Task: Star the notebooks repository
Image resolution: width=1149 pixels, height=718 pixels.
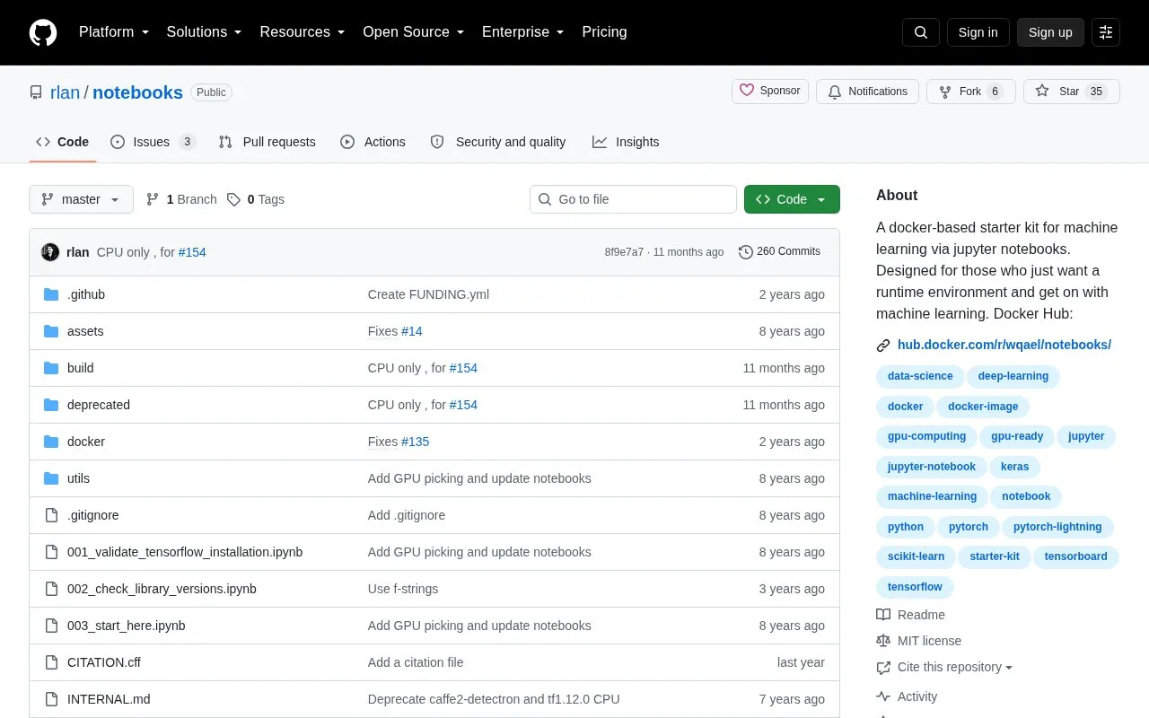Action: pyautogui.click(x=1072, y=92)
